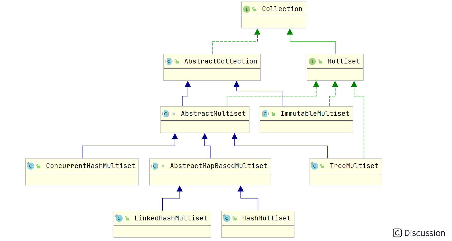452x241 pixels.
Task: Click the abstract class icon on AbstractMapBasedMultiset
Action: click(155, 166)
